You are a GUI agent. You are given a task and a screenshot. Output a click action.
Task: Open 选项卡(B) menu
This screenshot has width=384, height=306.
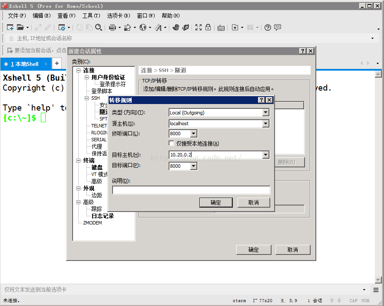pos(119,16)
